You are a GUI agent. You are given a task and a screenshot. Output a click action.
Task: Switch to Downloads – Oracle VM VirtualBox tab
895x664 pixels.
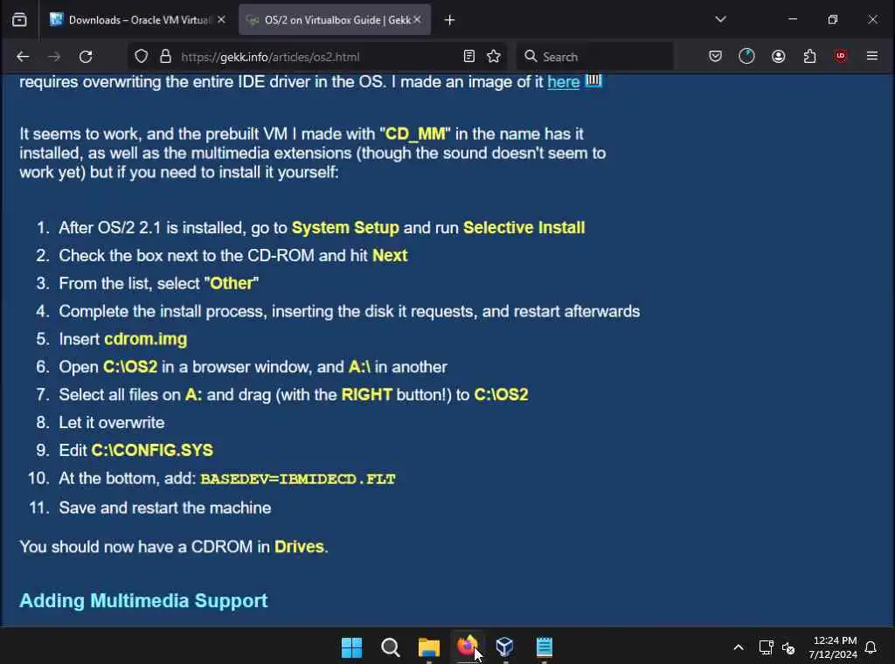point(137,20)
